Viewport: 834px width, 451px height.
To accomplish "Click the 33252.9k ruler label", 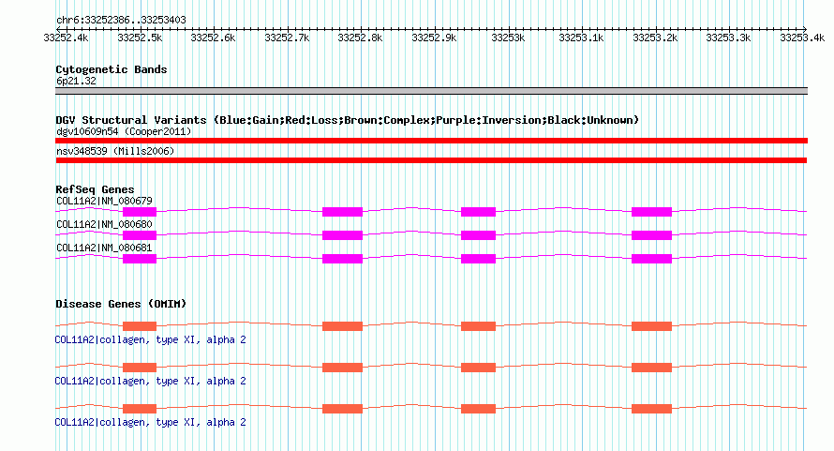I will pyautogui.click(x=434, y=38).
